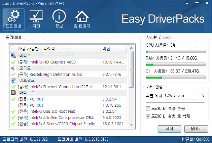Click the 시작 button

click(169, 129)
